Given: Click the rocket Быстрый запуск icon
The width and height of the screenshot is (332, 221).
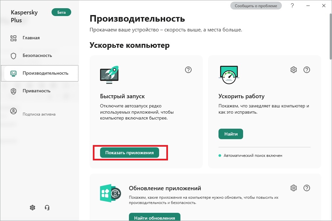Looking at the screenshot, I should tap(109, 75).
